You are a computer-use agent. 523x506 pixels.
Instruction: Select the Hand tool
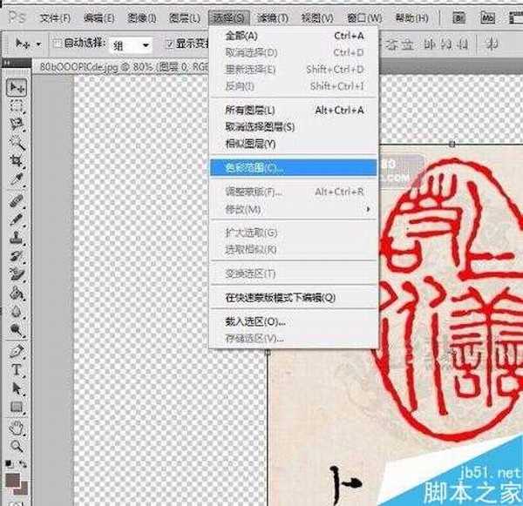(16, 427)
